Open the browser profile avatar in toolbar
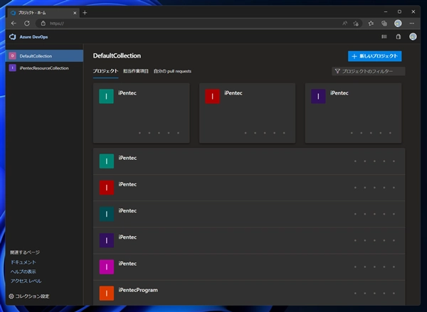Viewport: 427px width, 312px height. 398,23
